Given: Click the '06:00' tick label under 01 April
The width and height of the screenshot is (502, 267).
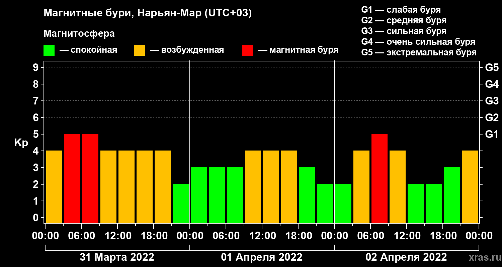Looking at the screenshot, I should (x=226, y=236).
